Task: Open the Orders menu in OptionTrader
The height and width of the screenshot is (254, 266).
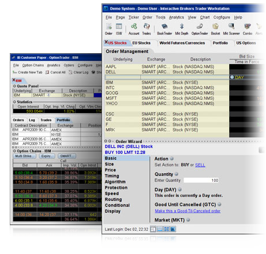Action: click(69, 65)
